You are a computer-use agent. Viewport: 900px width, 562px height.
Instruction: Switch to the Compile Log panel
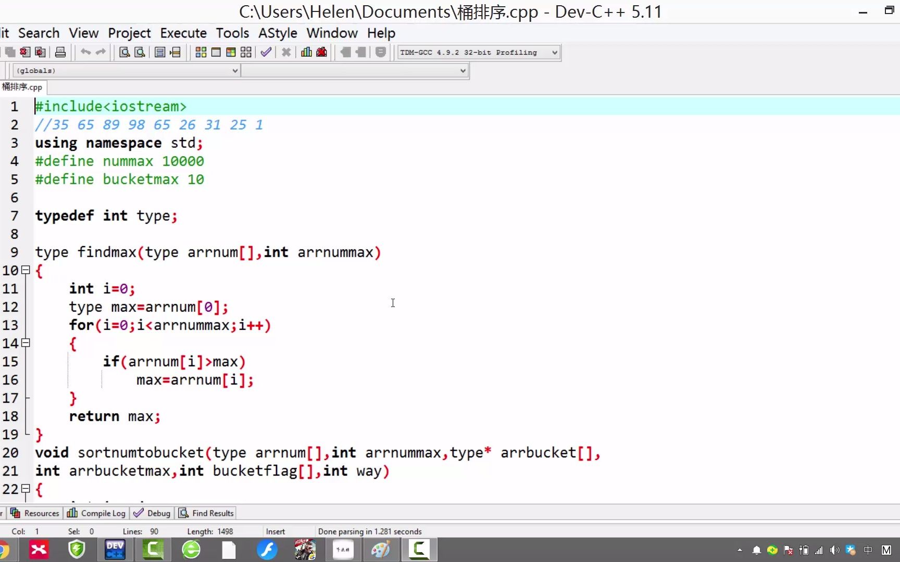click(x=96, y=513)
